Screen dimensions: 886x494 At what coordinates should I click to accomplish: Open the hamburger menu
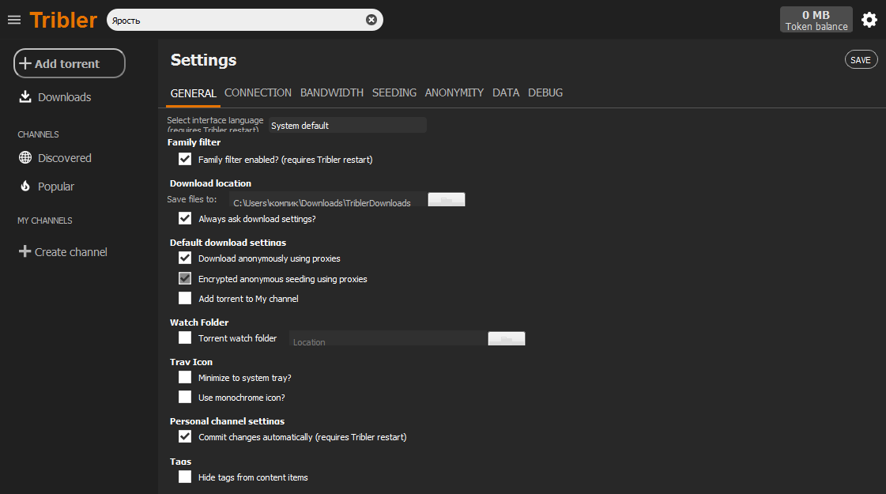(14, 20)
